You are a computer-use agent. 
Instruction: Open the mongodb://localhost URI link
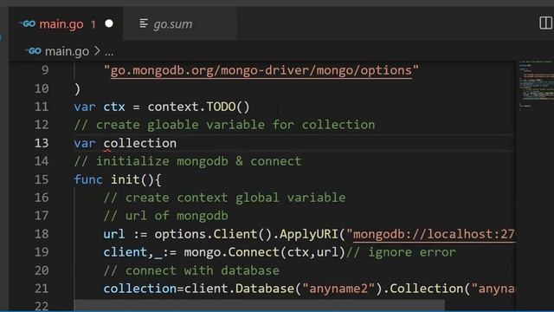point(435,234)
